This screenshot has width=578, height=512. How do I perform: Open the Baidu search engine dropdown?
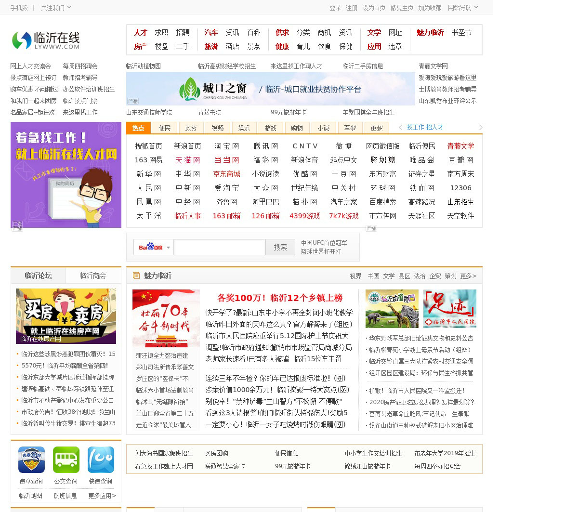coord(169,248)
